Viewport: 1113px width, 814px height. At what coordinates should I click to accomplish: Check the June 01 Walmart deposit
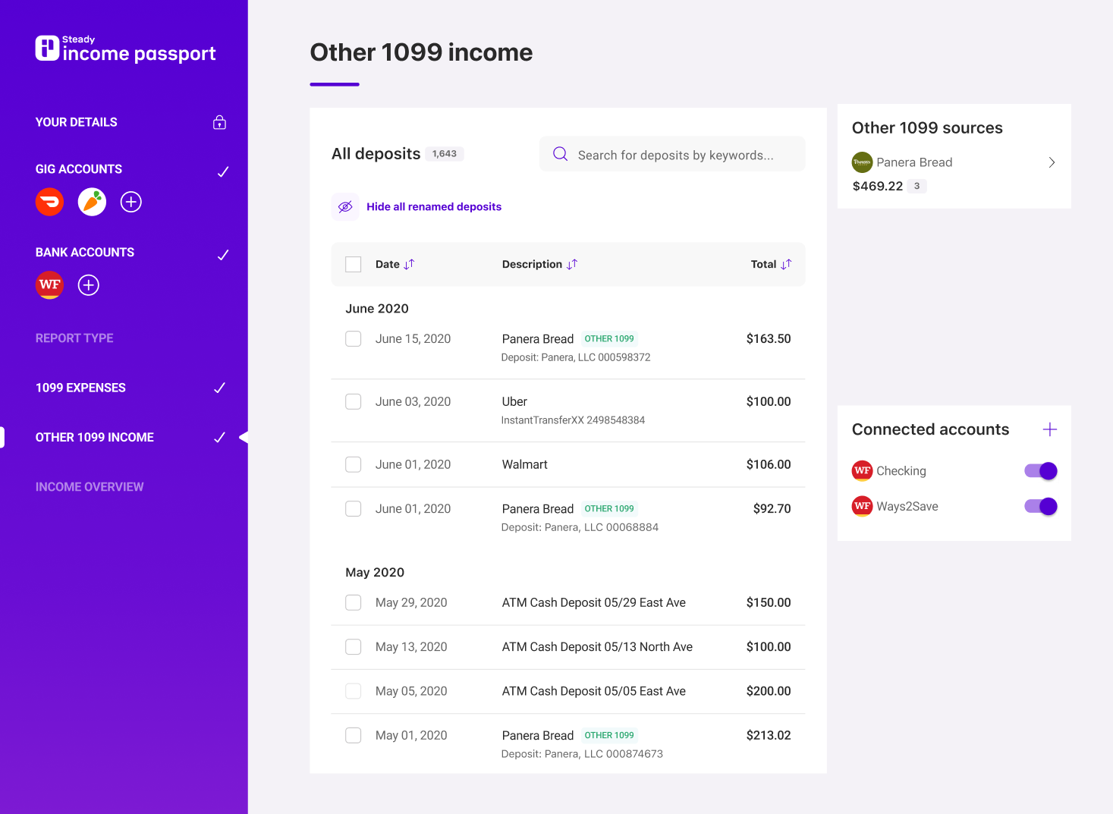pos(354,464)
